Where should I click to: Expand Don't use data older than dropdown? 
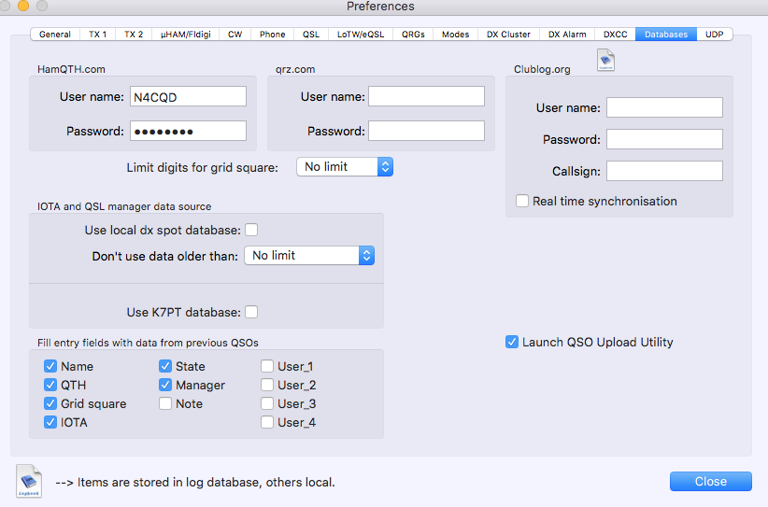[x=309, y=255]
